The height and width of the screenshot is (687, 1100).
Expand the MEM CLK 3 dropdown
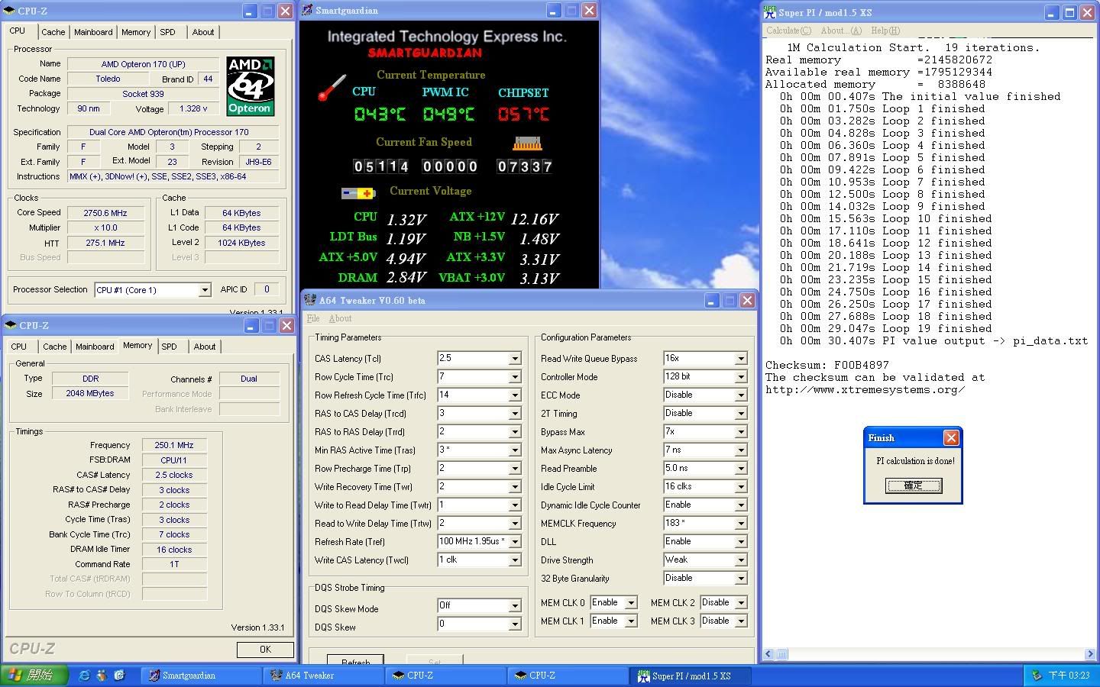pos(741,621)
